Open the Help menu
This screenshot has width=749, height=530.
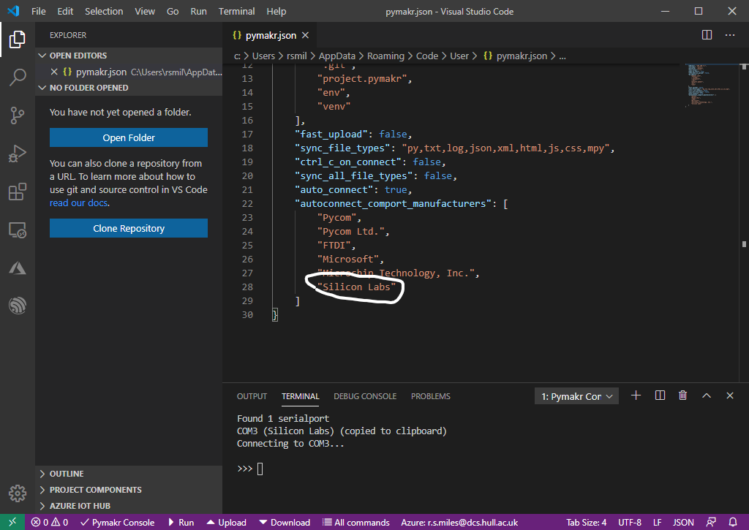pyautogui.click(x=276, y=11)
